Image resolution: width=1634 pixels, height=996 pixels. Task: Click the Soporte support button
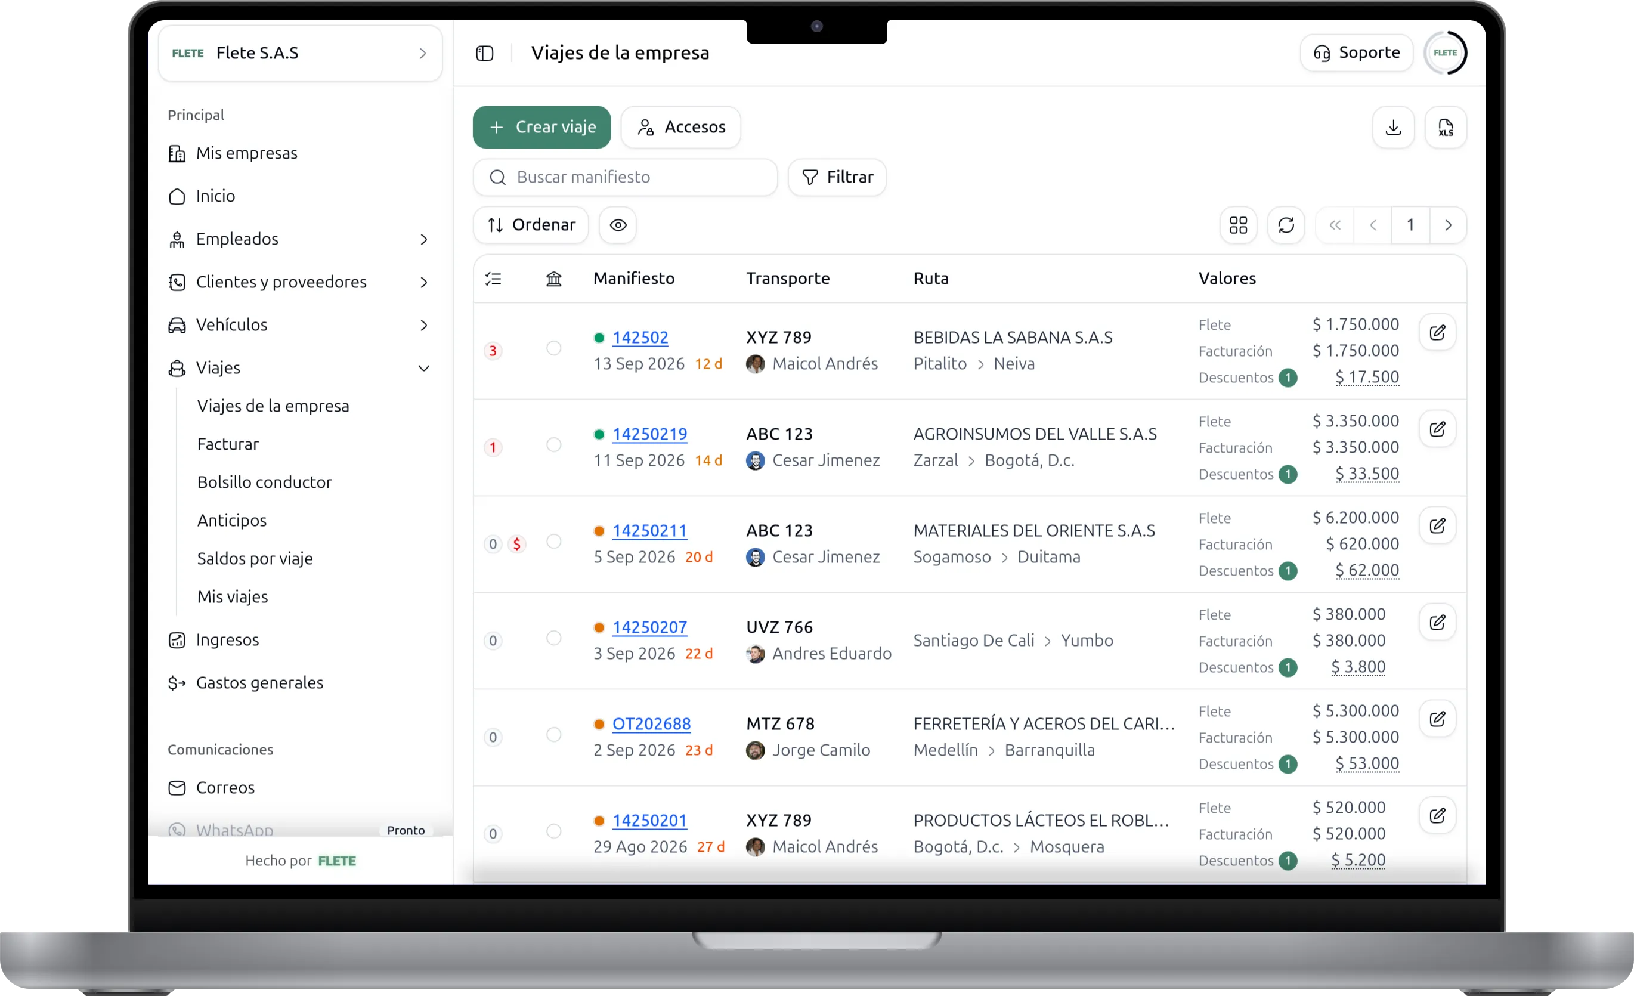tap(1356, 53)
